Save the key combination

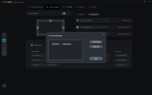96,59
